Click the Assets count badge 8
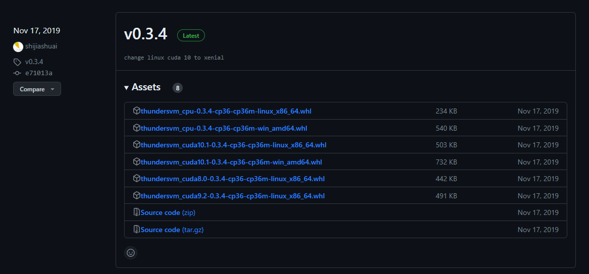Viewport: 589px width, 274px height. click(178, 88)
